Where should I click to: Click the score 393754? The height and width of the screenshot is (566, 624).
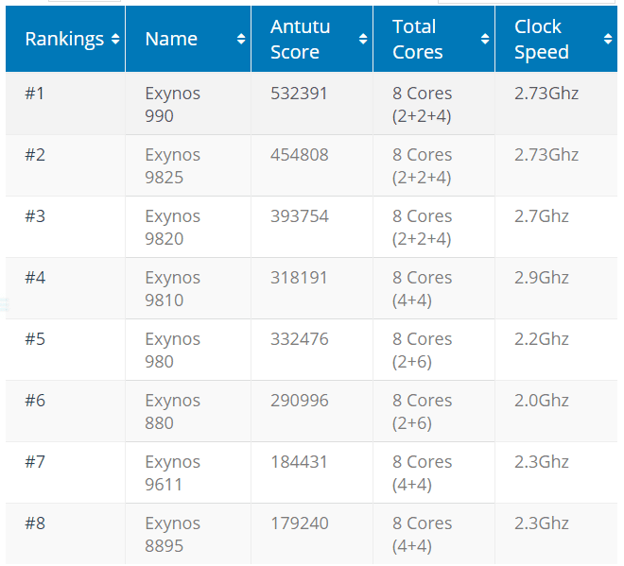click(300, 216)
